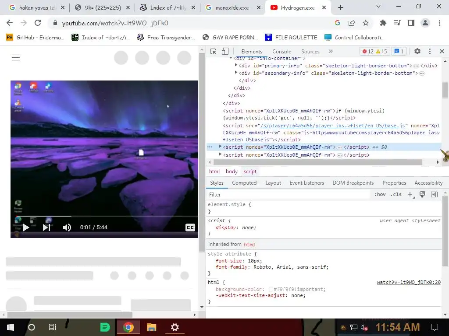
Task: Switch to the Console tab
Action: [x=282, y=52]
